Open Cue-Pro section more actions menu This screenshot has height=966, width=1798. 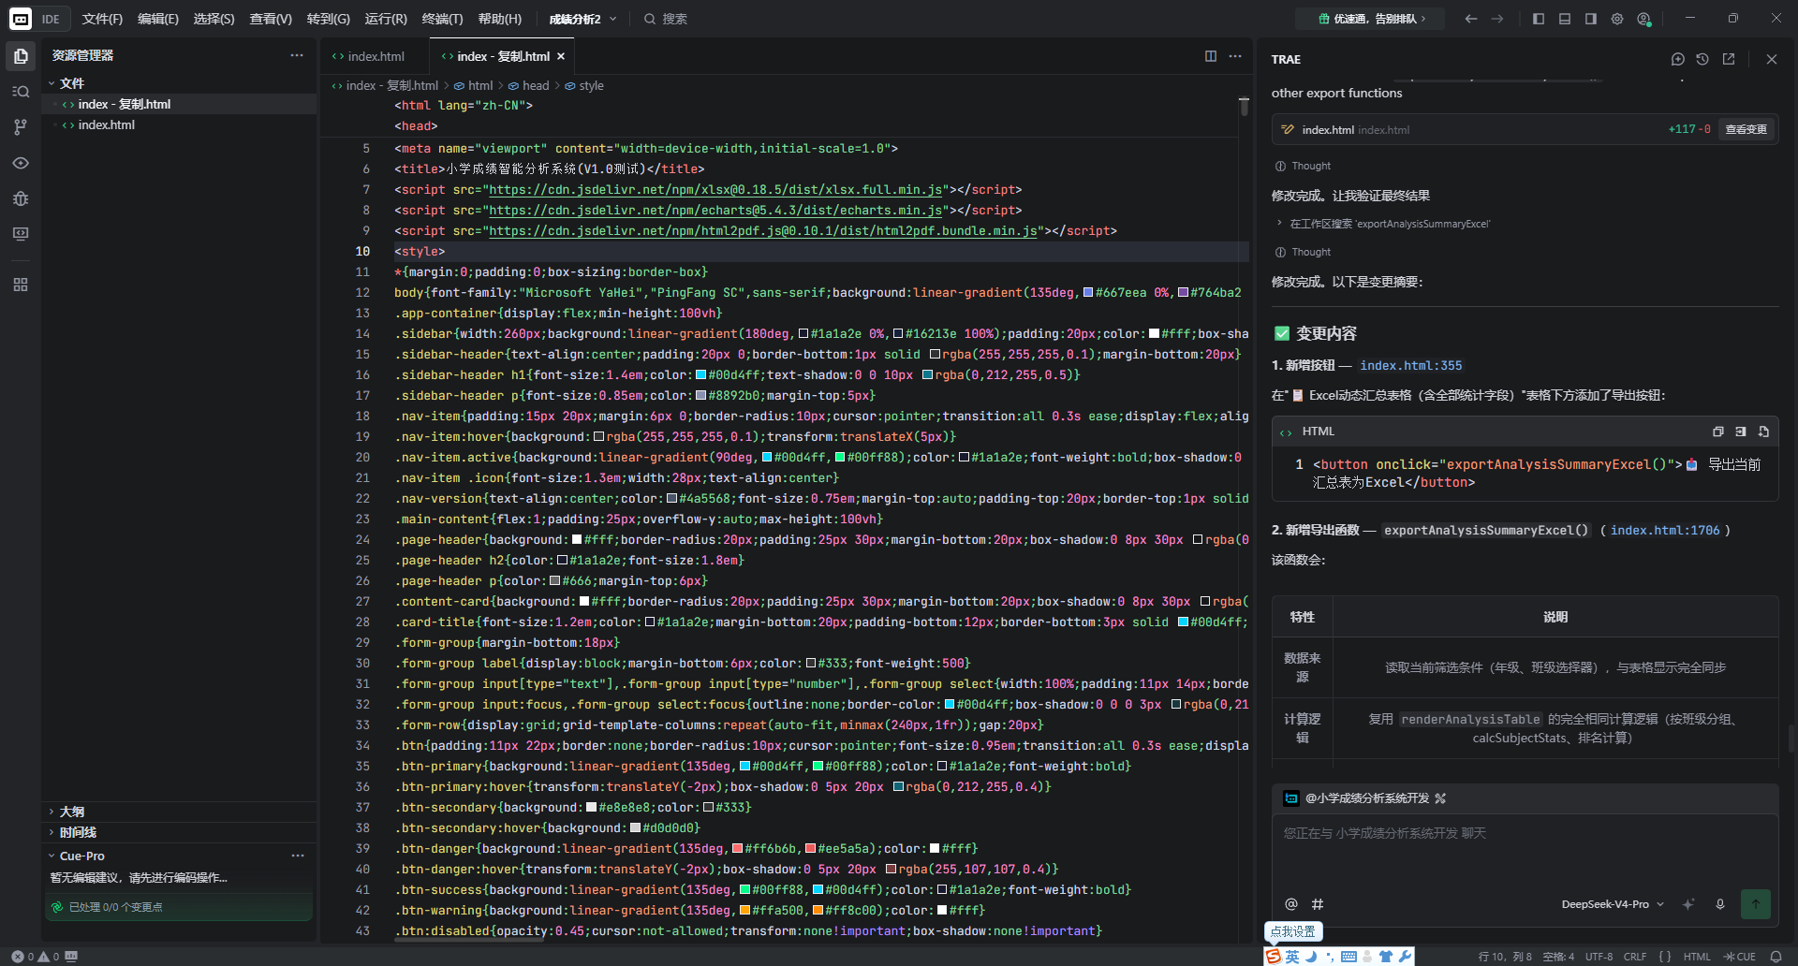click(298, 856)
